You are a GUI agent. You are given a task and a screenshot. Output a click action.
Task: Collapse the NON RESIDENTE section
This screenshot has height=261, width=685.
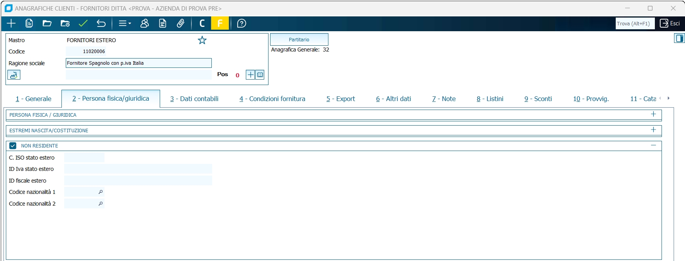click(653, 145)
